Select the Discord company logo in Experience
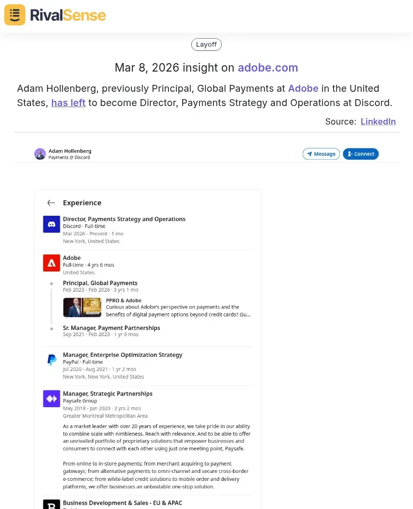Image resolution: width=413 pixels, height=509 pixels. coord(51,224)
